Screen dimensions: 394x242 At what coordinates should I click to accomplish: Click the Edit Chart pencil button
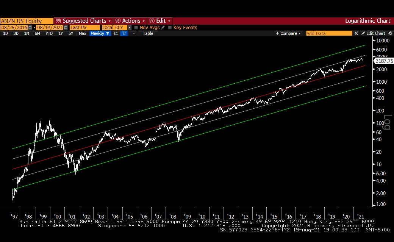click(x=373, y=33)
